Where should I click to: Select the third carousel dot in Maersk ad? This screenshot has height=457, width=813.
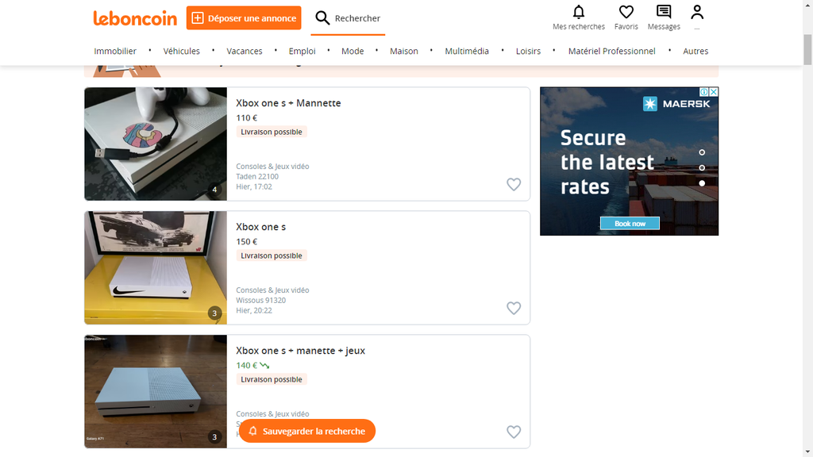coord(702,183)
